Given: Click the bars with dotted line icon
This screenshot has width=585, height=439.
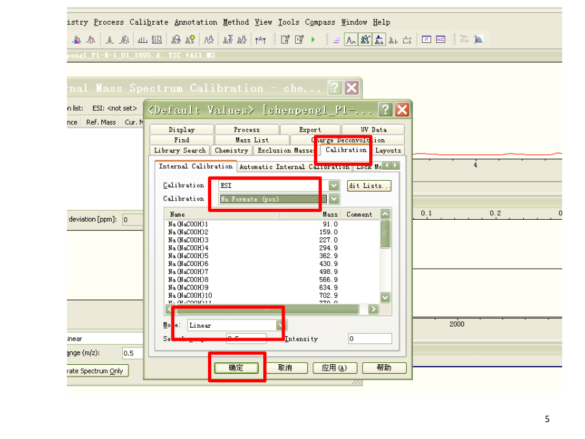Looking at the screenshot, I should [x=407, y=40].
